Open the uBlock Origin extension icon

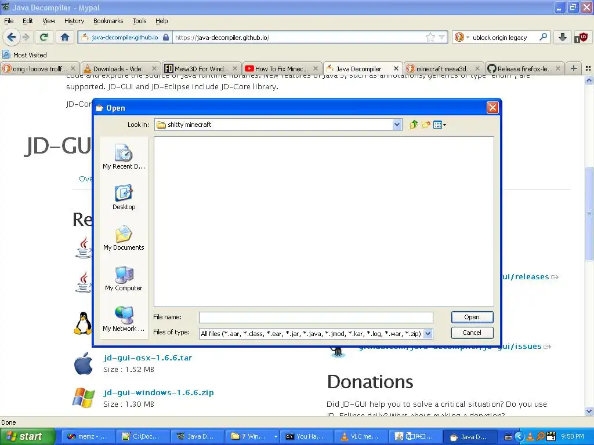581,37
